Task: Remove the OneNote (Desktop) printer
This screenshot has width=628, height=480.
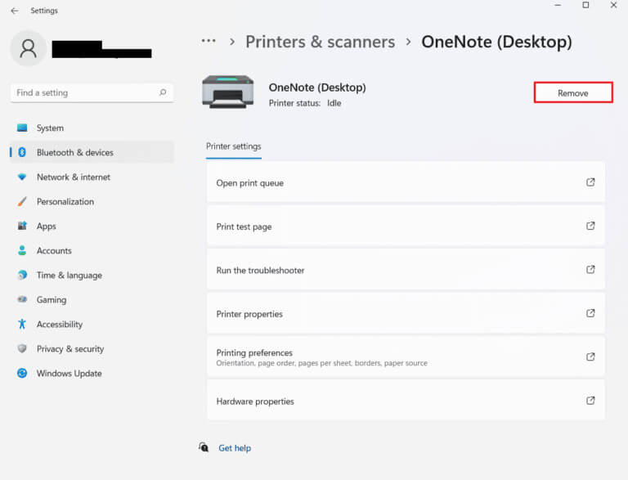Action: click(x=573, y=92)
